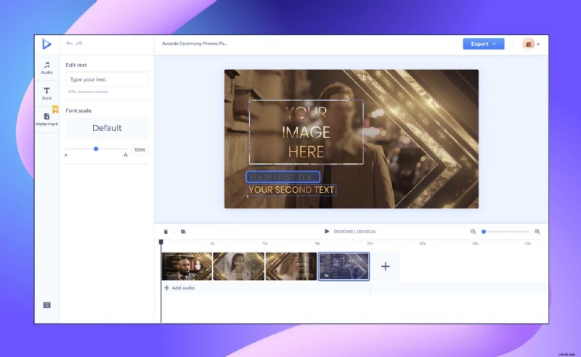This screenshot has height=357, width=581.
Task: Expand the Export dropdown
Action: click(483, 44)
